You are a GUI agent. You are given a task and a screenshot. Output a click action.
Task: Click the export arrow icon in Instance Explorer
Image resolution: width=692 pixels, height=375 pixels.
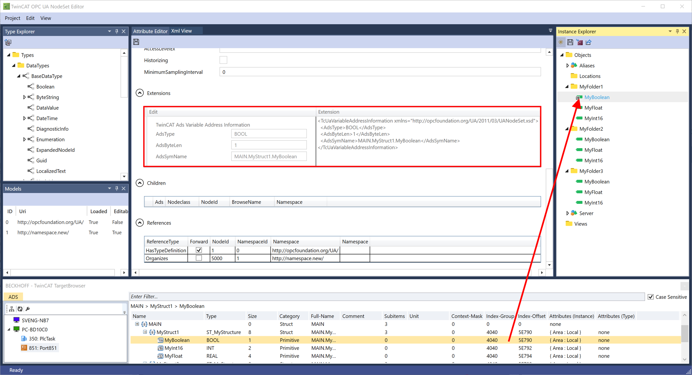click(x=589, y=42)
